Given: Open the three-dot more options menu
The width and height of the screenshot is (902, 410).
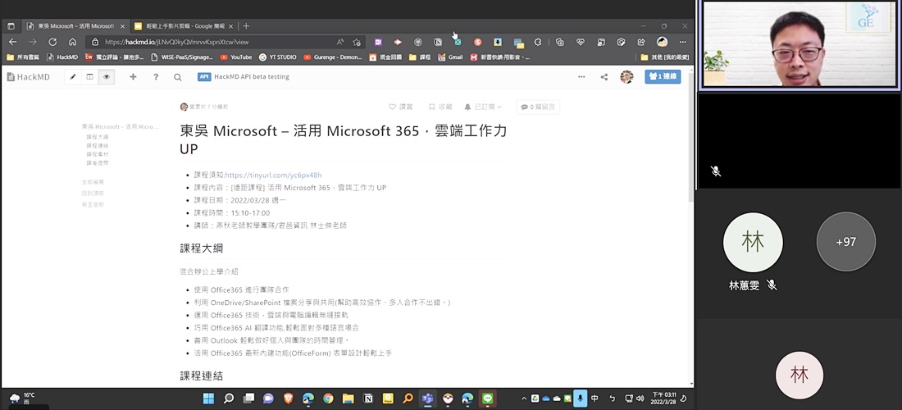Looking at the screenshot, I should [x=581, y=77].
